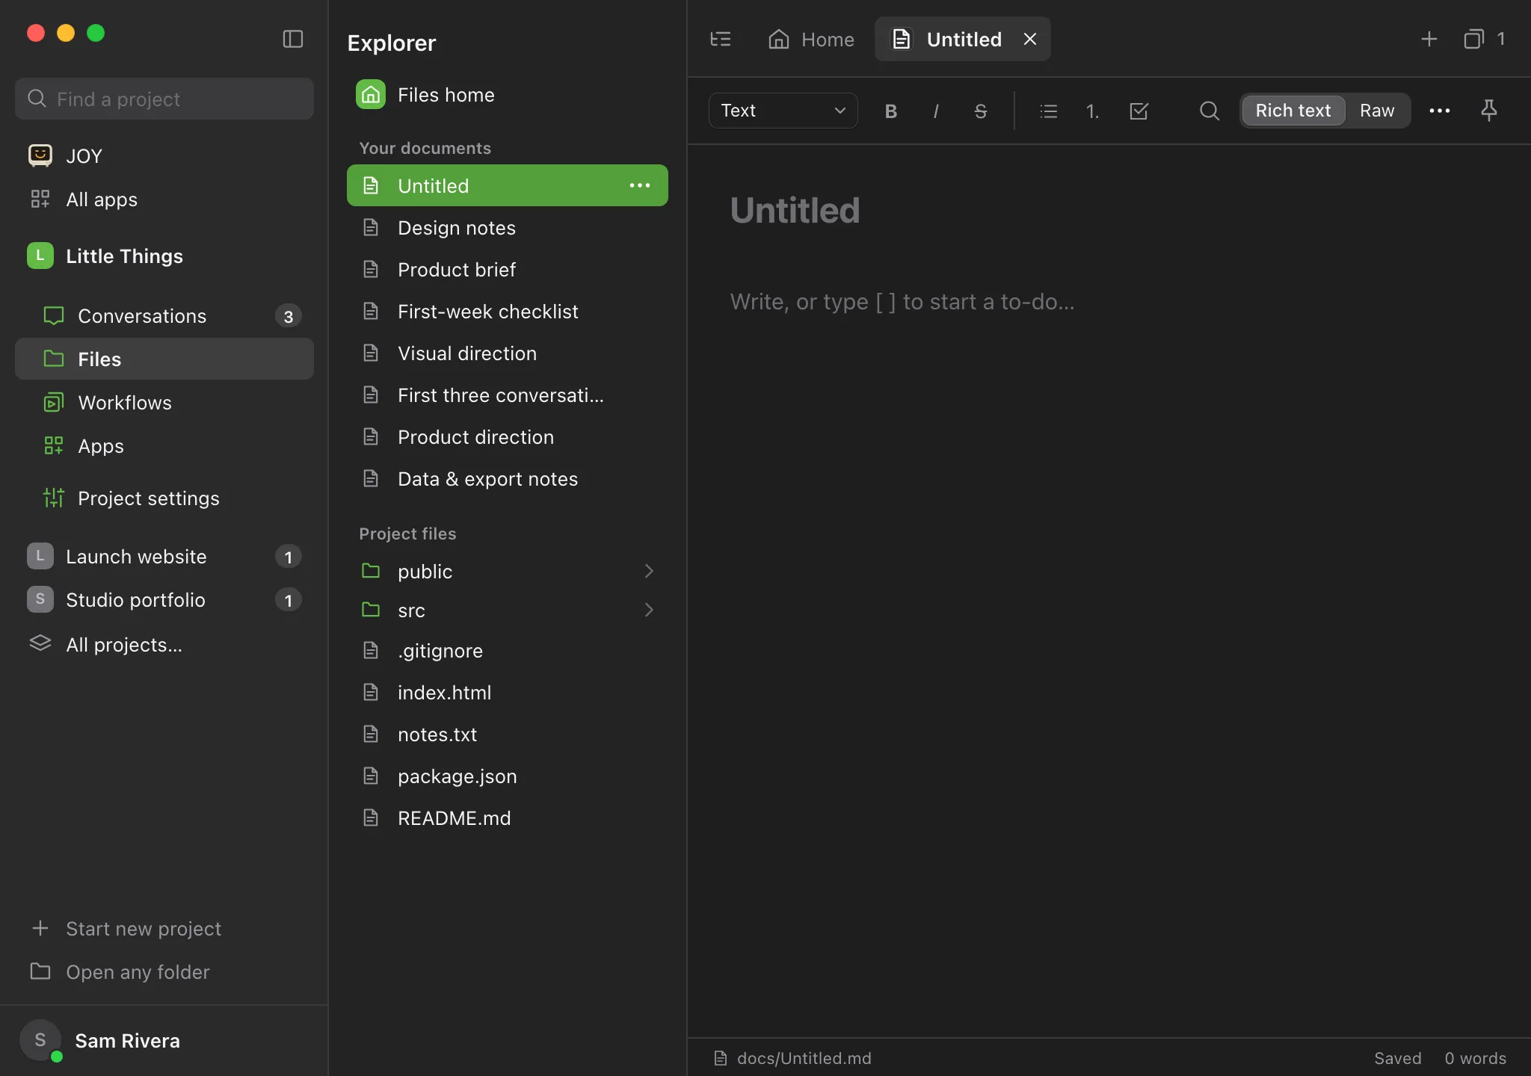Add a new tab with plus icon

tap(1429, 39)
